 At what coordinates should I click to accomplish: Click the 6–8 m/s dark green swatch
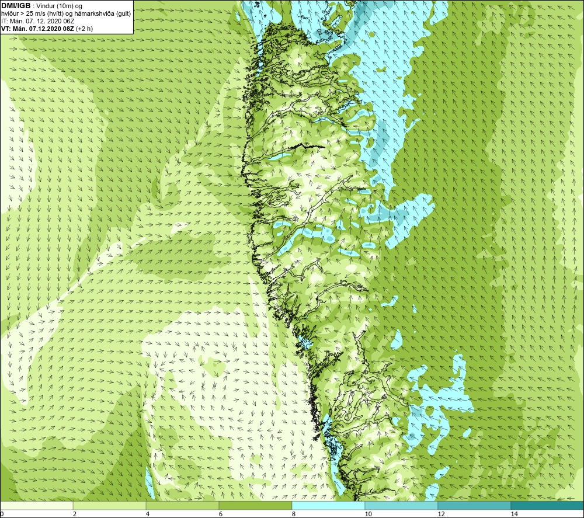click(x=255, y=506)
